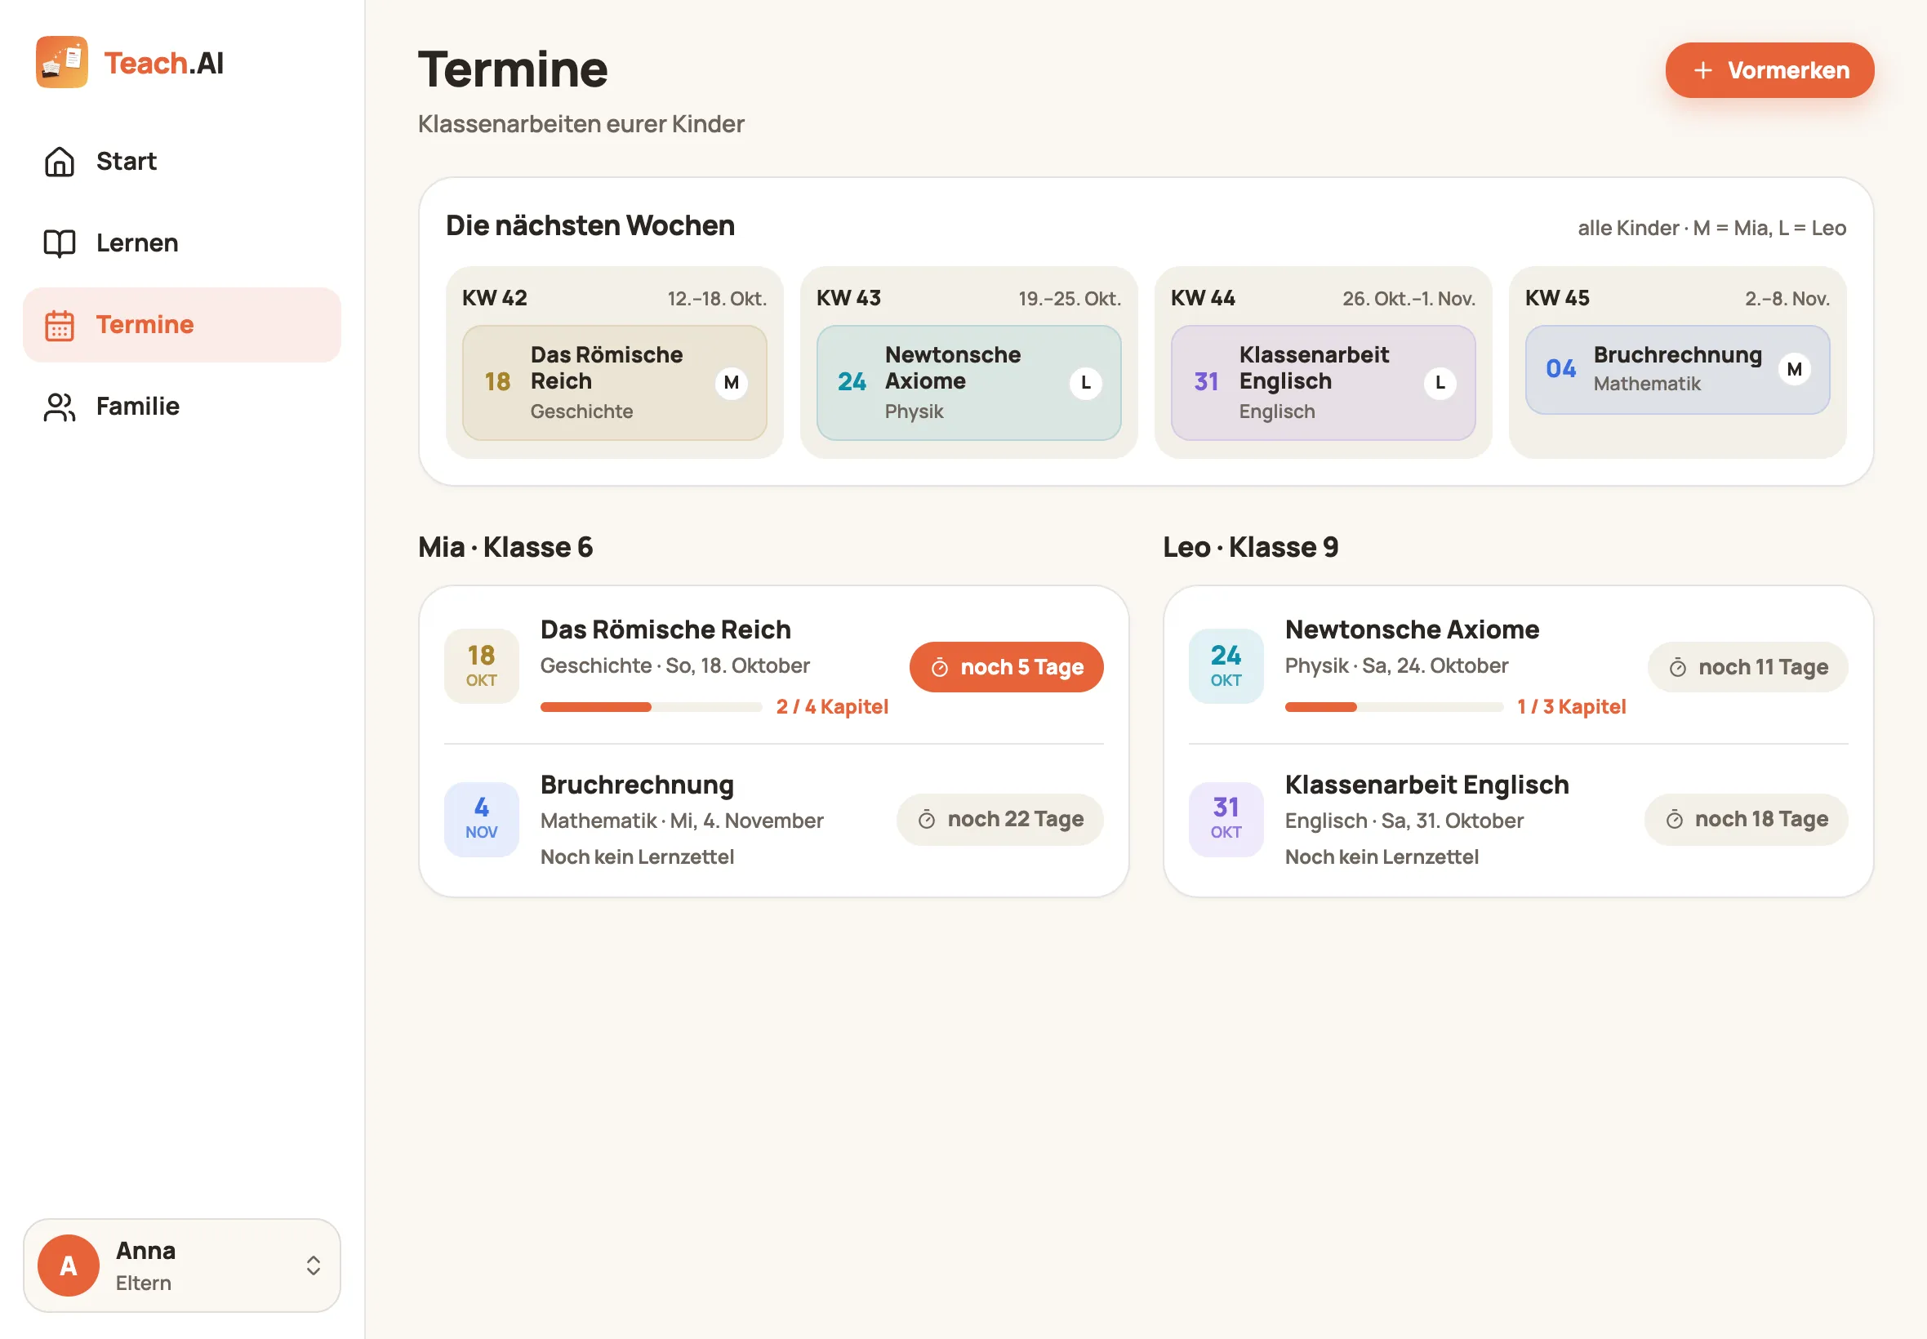Click timer icon in noch 22 Tage badge
Image resolution: width=1927 pixels, height=1339 pixels.
click(x=926, y=820)
